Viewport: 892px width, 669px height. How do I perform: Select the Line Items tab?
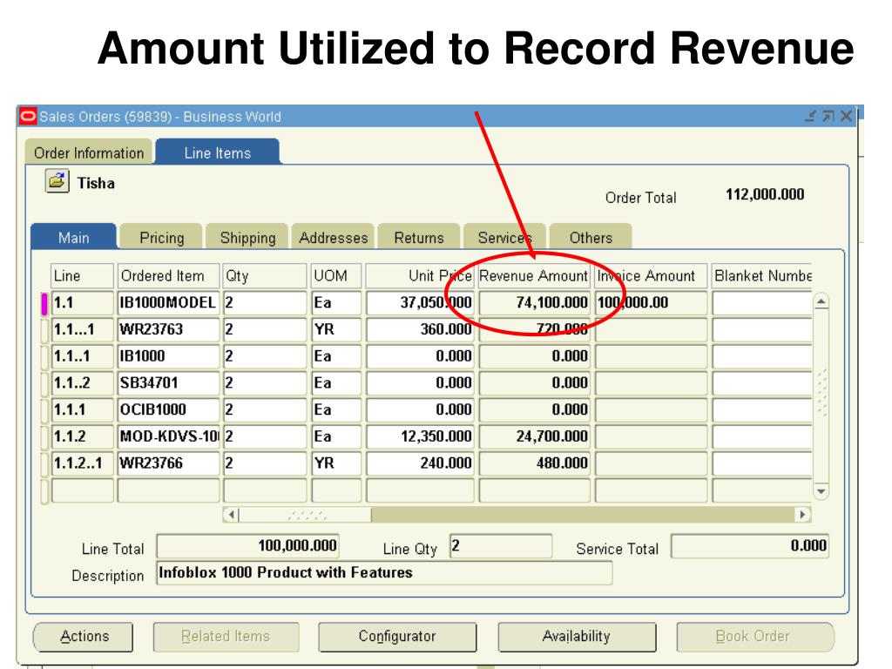click(217, 152)
